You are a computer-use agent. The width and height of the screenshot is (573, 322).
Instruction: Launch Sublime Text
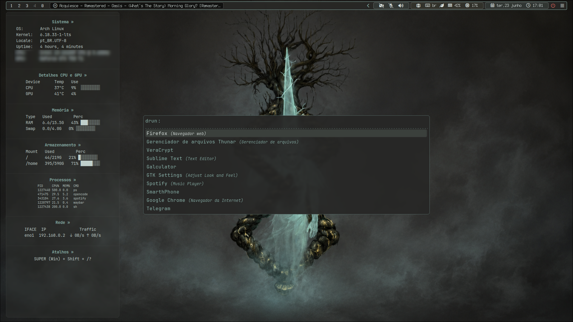286,158
